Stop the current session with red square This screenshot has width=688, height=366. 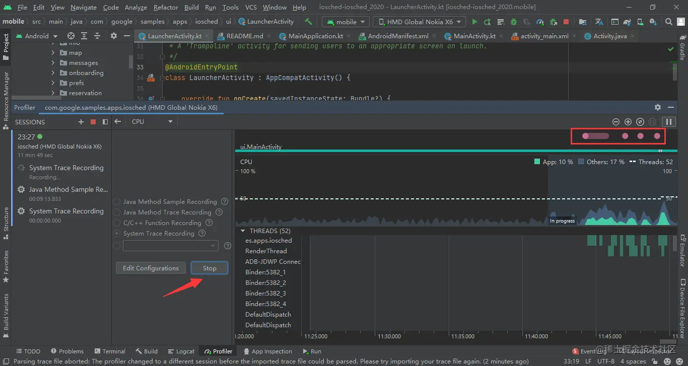tap(93, 122)
